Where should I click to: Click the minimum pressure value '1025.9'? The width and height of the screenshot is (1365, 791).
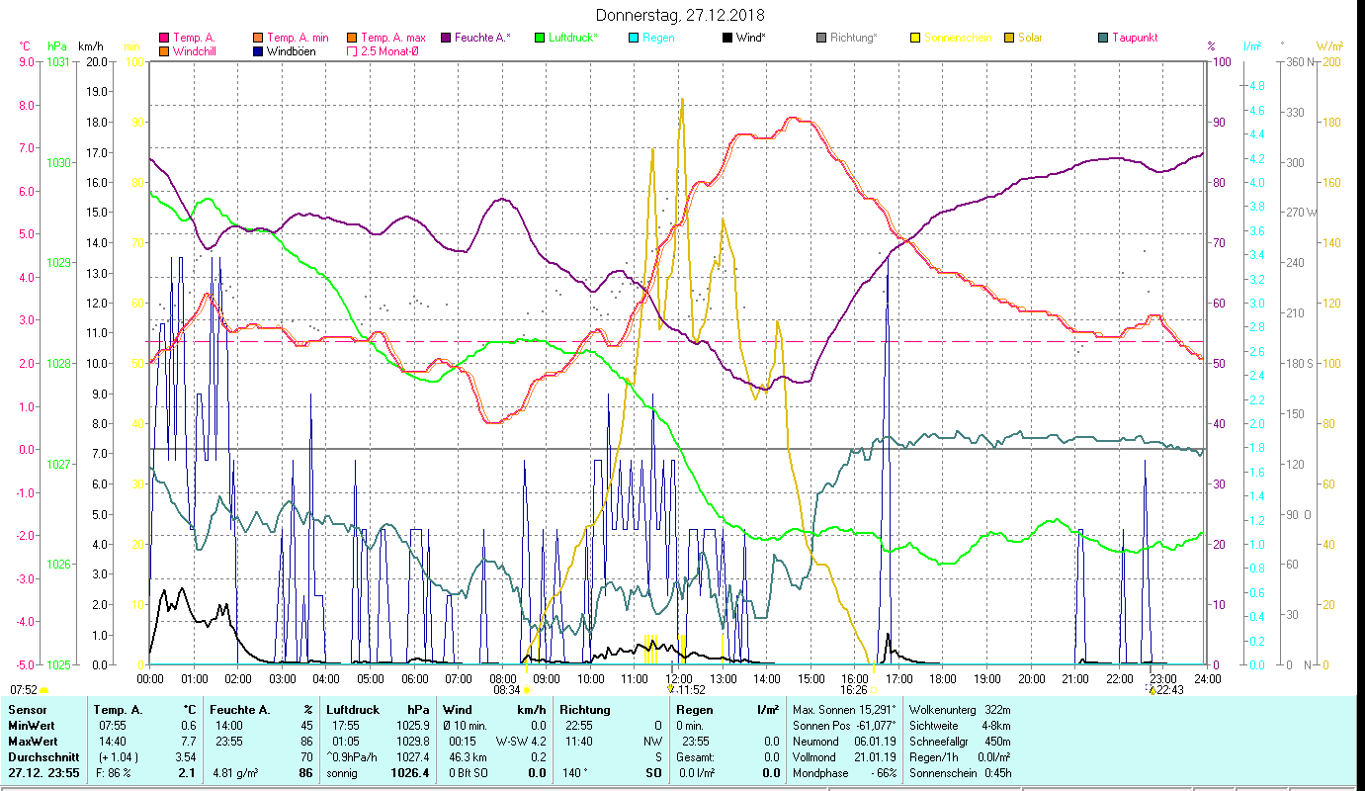(411, 726)
